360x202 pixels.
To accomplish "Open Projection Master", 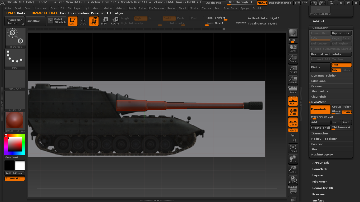I will pos(15,21).
